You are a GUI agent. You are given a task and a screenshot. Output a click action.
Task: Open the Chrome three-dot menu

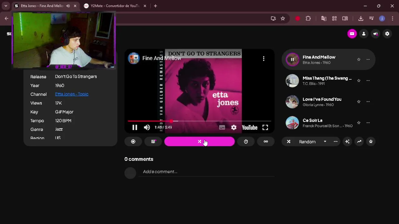[392, 19]
